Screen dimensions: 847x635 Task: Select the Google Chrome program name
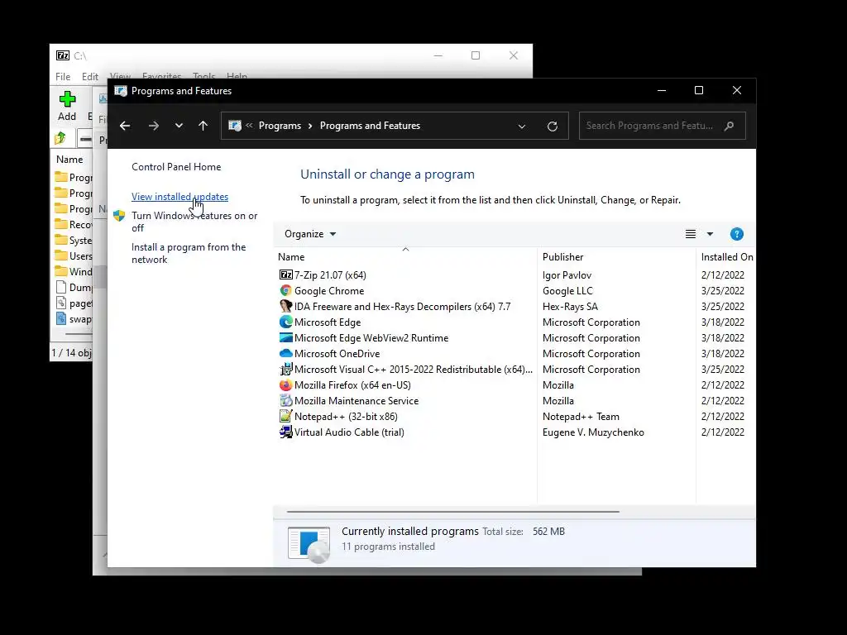[329, 290]
